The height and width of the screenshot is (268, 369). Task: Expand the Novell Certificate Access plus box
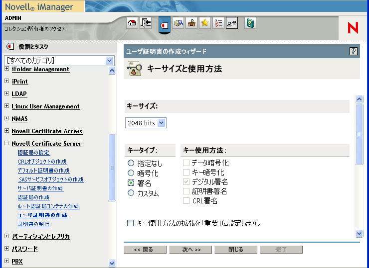tap(7, 130)
